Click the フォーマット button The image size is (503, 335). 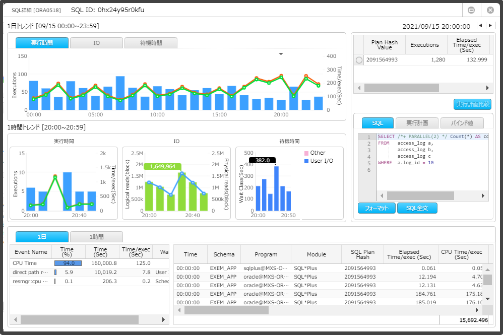[377, 208]
